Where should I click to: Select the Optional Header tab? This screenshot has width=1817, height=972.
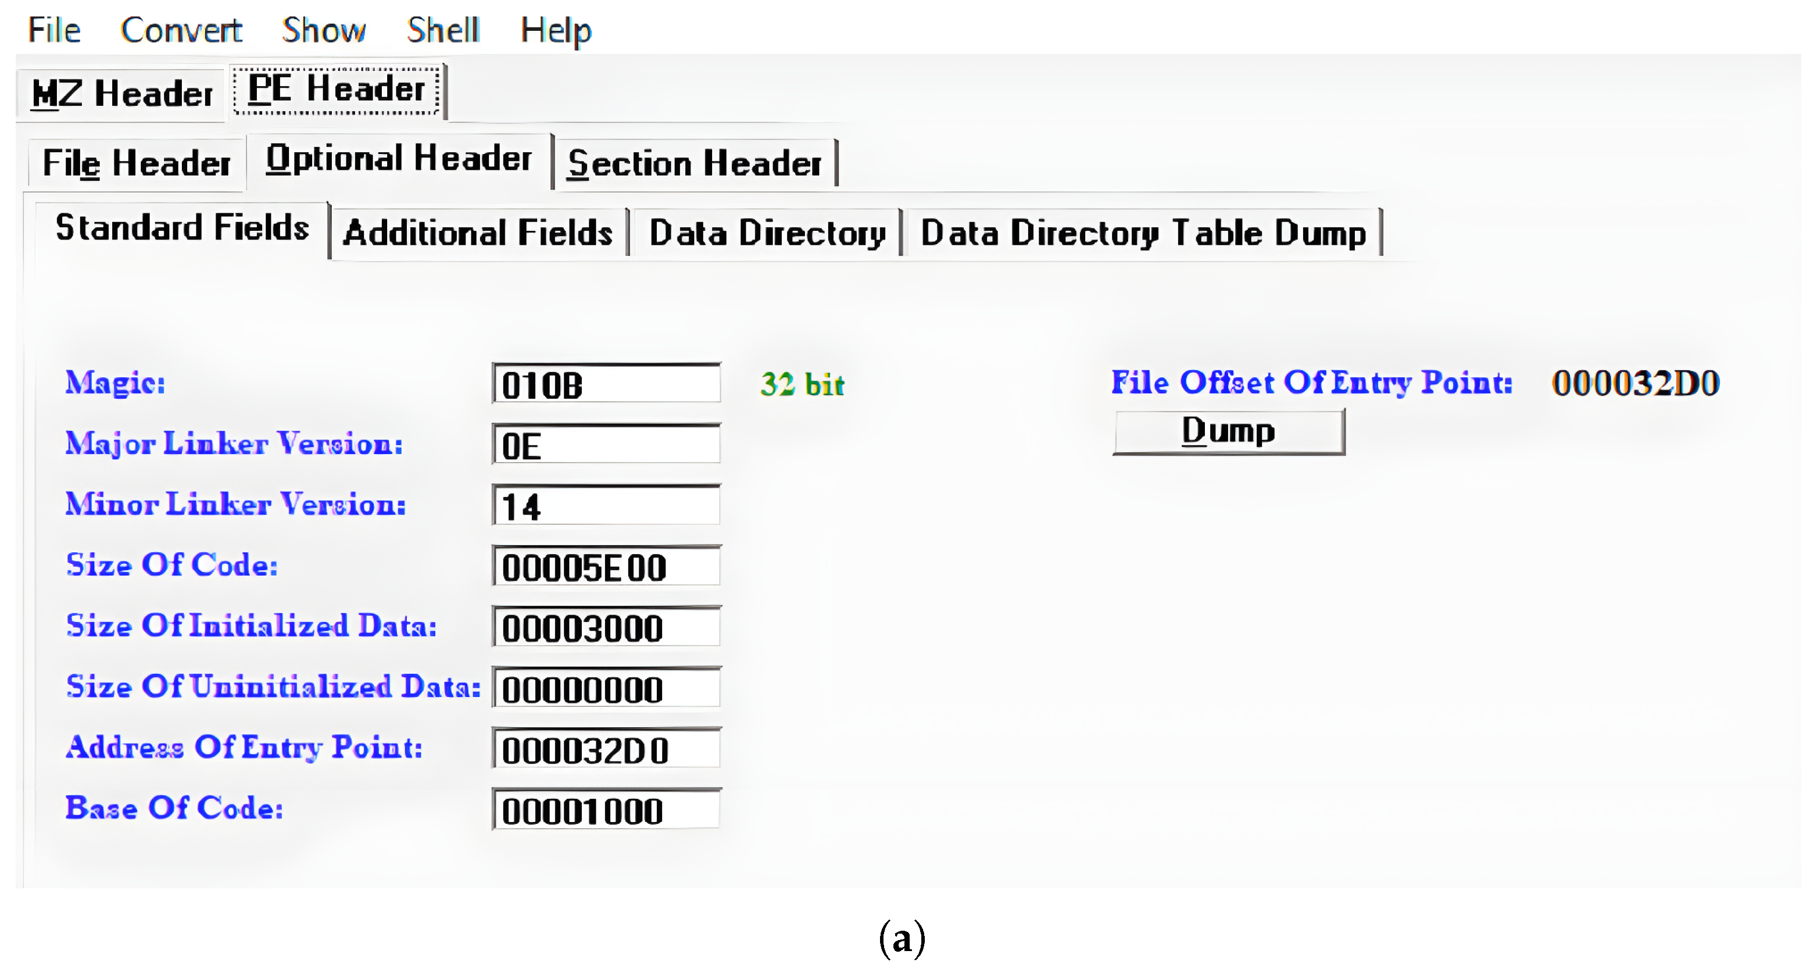(399, 159)
